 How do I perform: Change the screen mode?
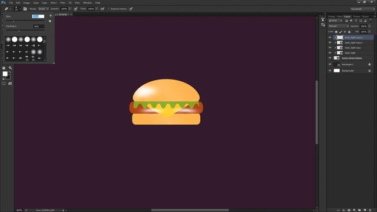(x=10, y=84)
